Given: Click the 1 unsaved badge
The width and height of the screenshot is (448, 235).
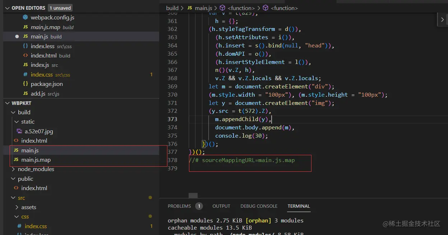Looking at the screenshot, I should pyautogui.click(x=60, y=8).
